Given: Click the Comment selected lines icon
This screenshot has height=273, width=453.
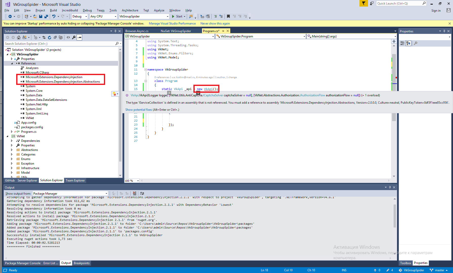Looking at the screenshot, I should tap(215, 16).
